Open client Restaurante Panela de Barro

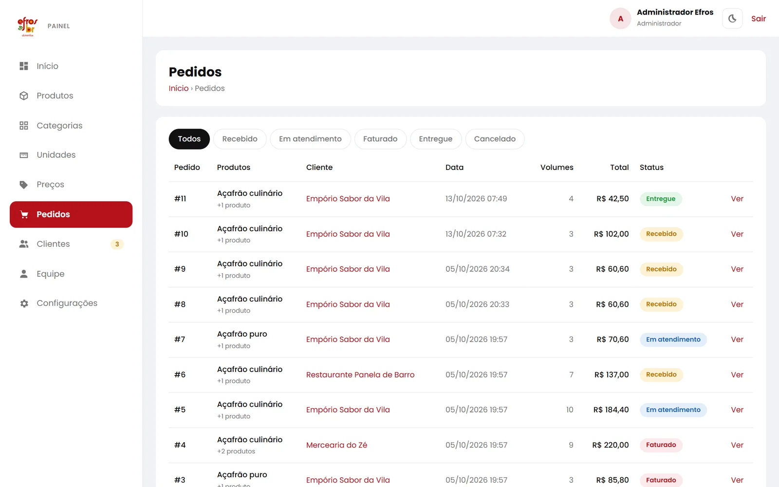pyautogui.click(x=360, y=375)
